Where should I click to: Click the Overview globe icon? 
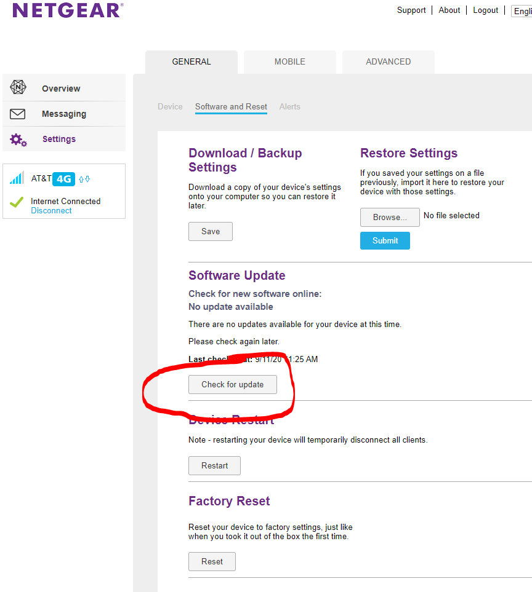pos(18,88)
